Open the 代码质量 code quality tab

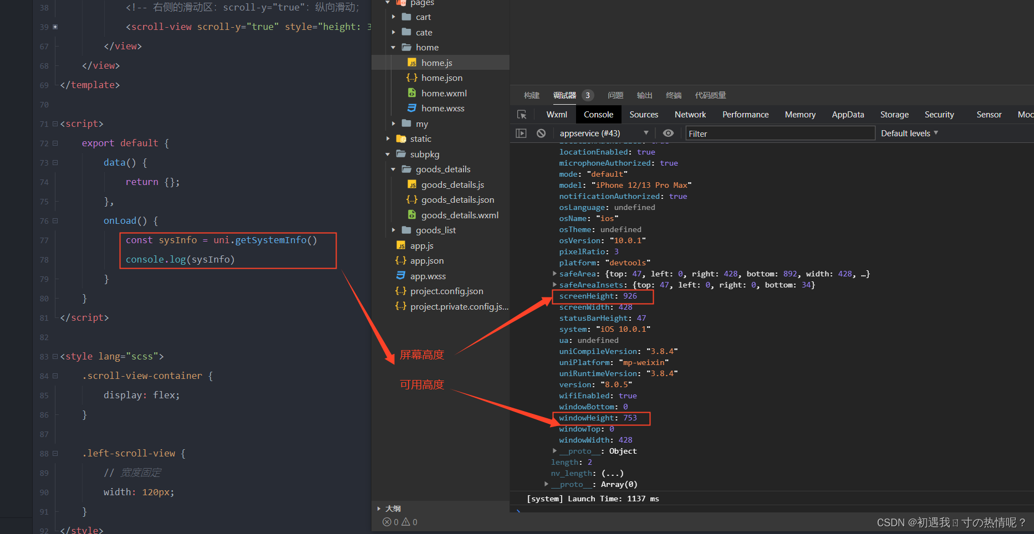[710, 95]
